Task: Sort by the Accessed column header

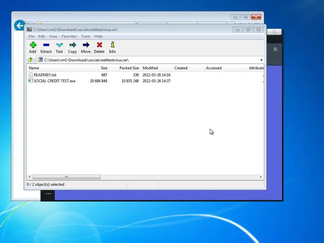Action: coord(220,68)
